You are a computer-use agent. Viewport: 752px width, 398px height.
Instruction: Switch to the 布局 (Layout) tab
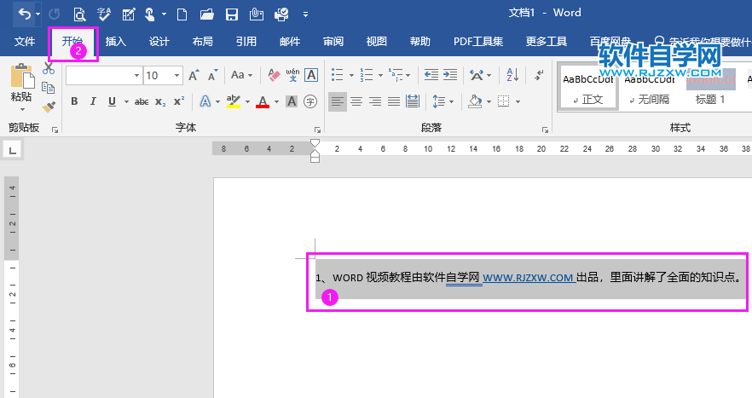click(x=203, y=41)
